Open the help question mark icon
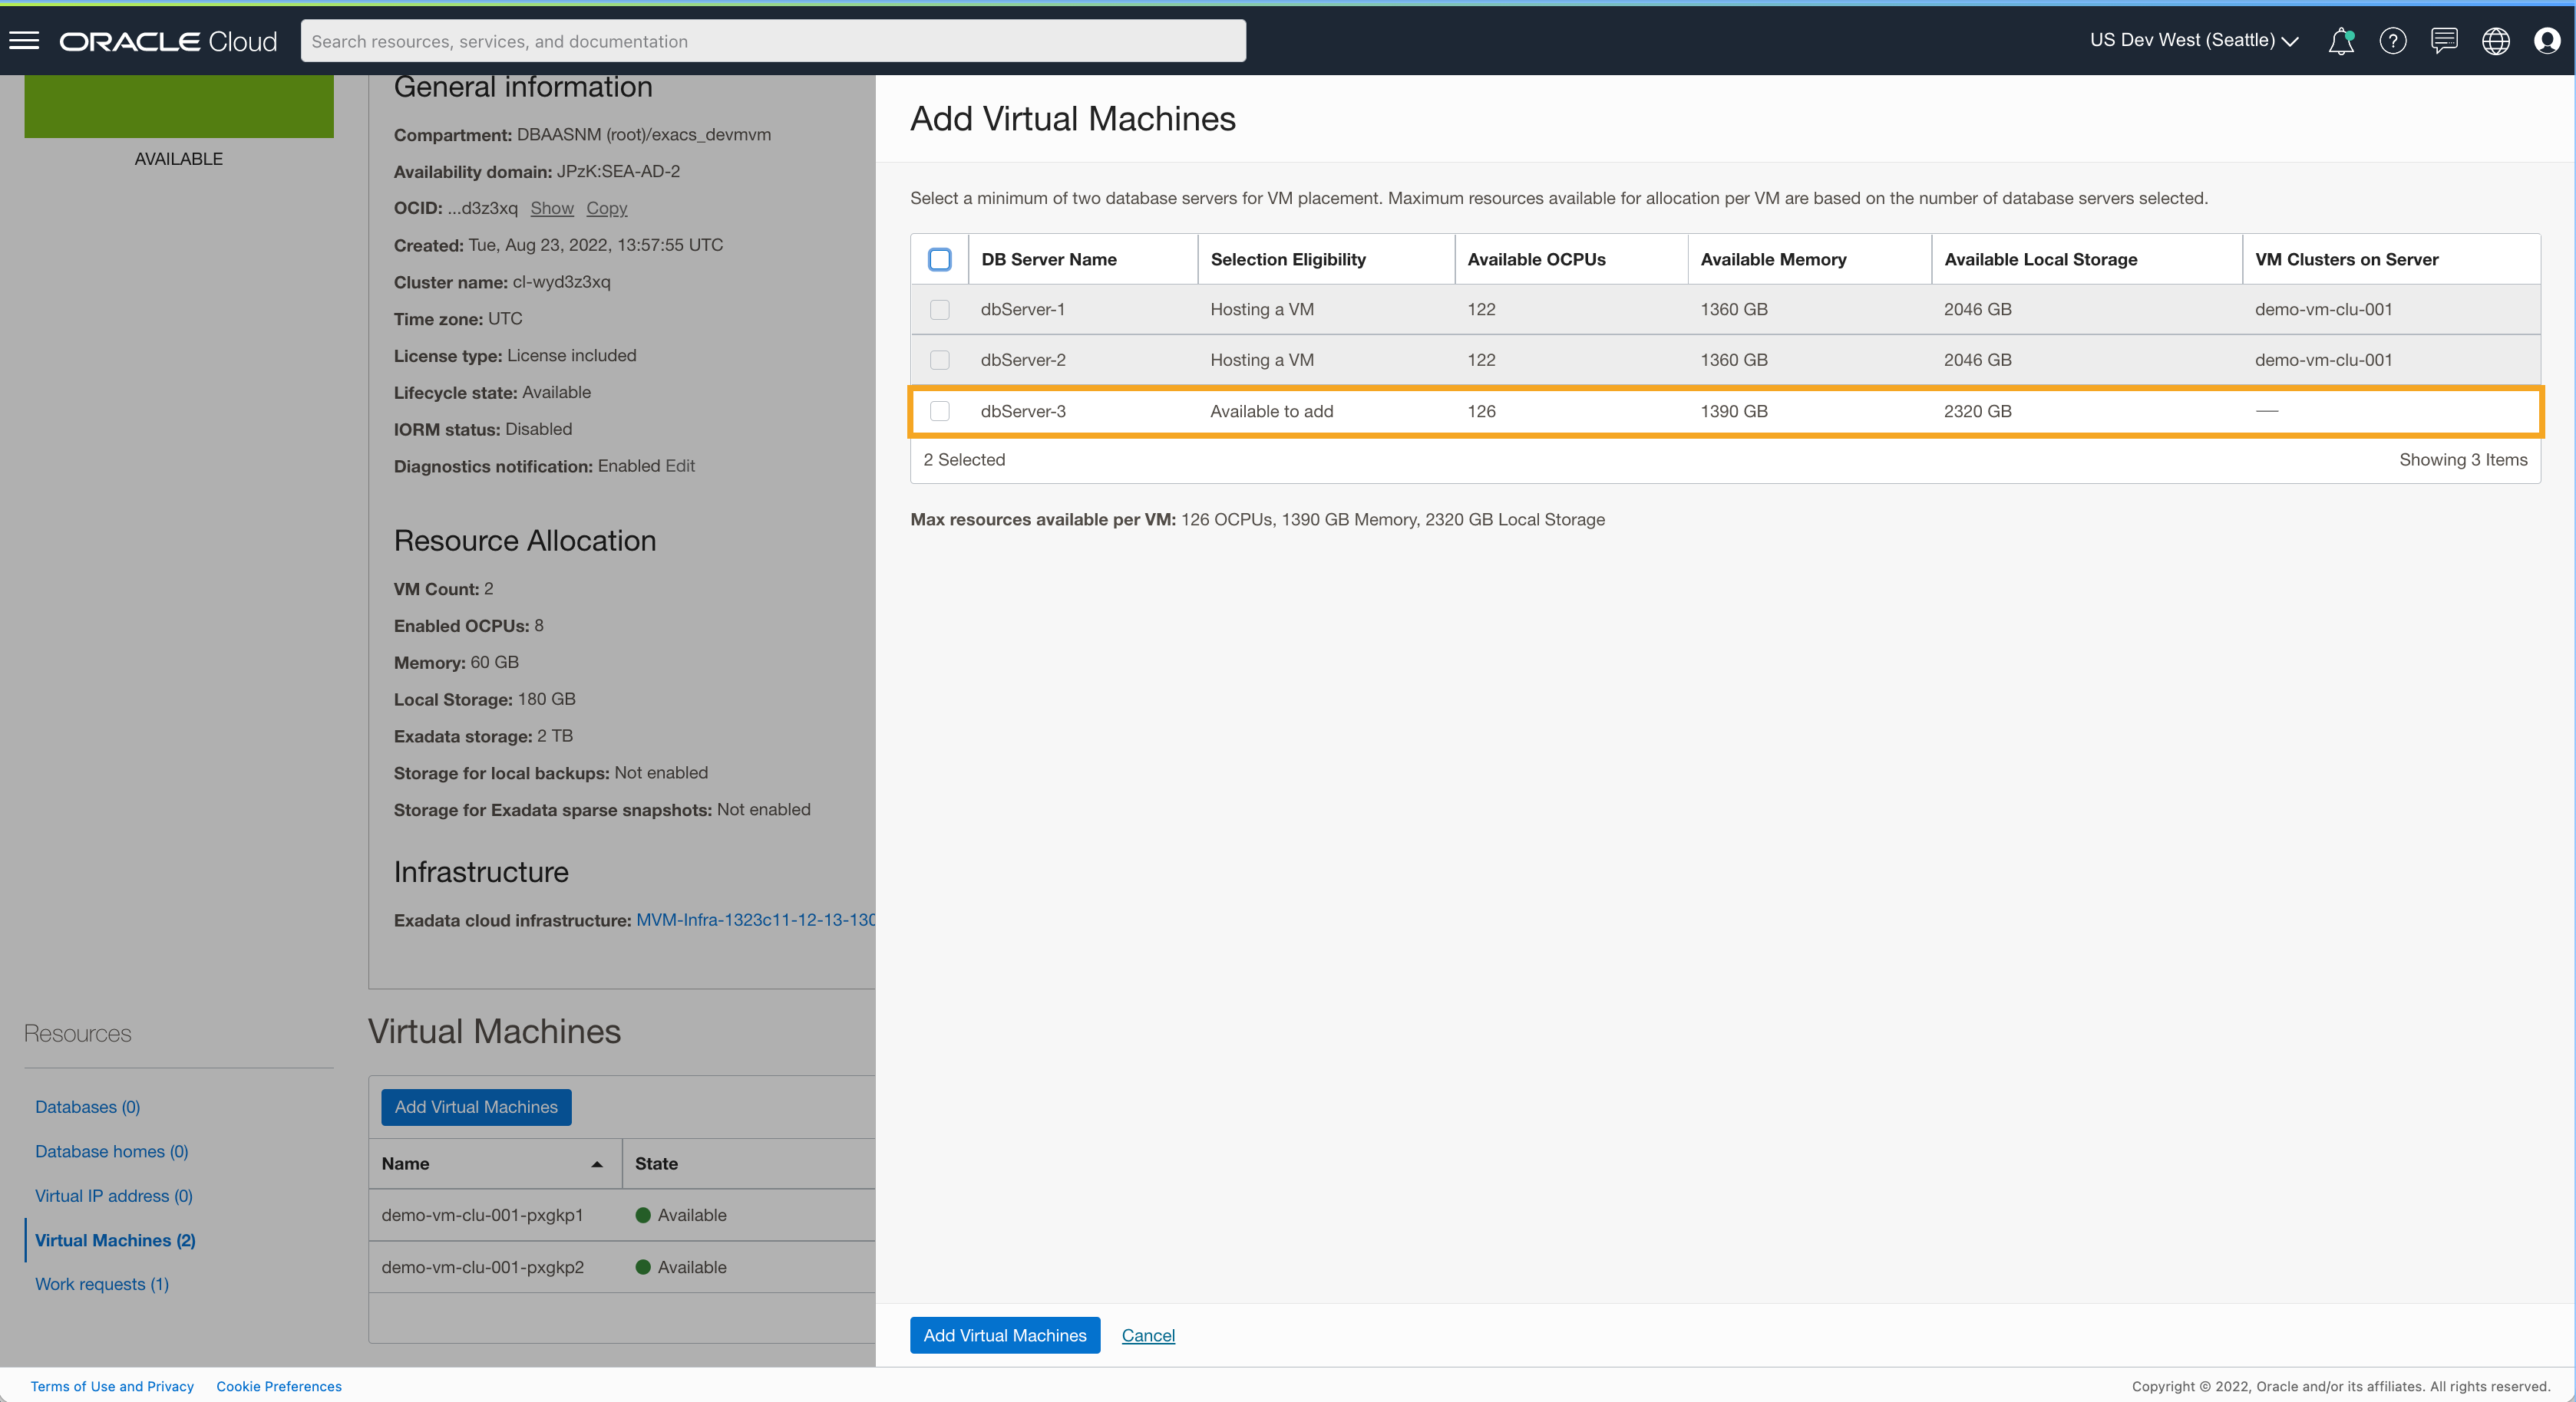The width and height of the screenshot is (2576, 1402). 2393,41
